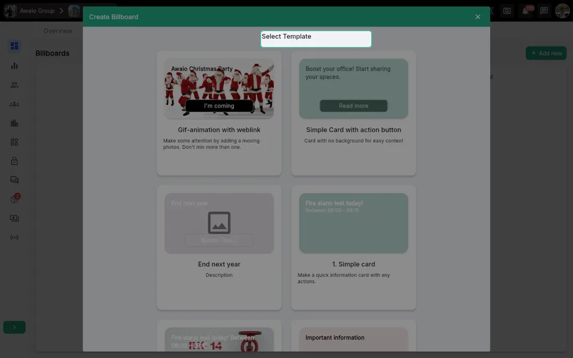Open the three-person groups icon in the sidebar
573x358 pixels.
(14, 104)
